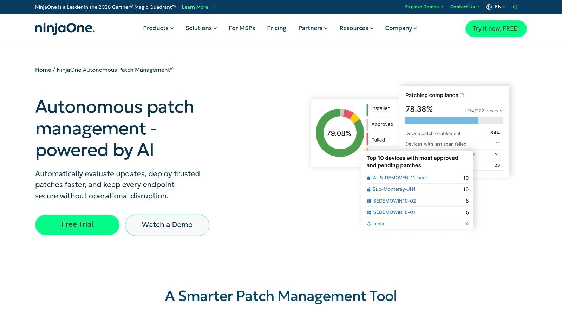Click Windows icon beside SEDEMOWIN10-01
Image resolution: width=562 pixels, height=316 pixels.
point(369,212)
